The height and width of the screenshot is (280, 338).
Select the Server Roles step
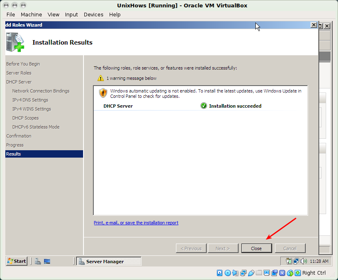tap(19, 73)
